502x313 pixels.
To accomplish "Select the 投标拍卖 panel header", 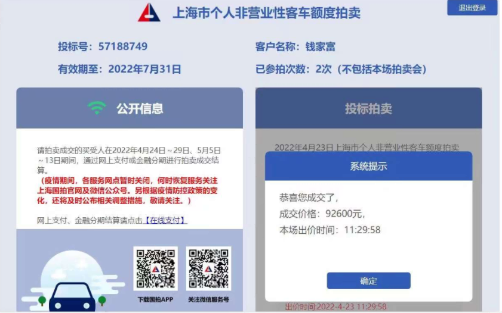I will [x=368, y=108].
